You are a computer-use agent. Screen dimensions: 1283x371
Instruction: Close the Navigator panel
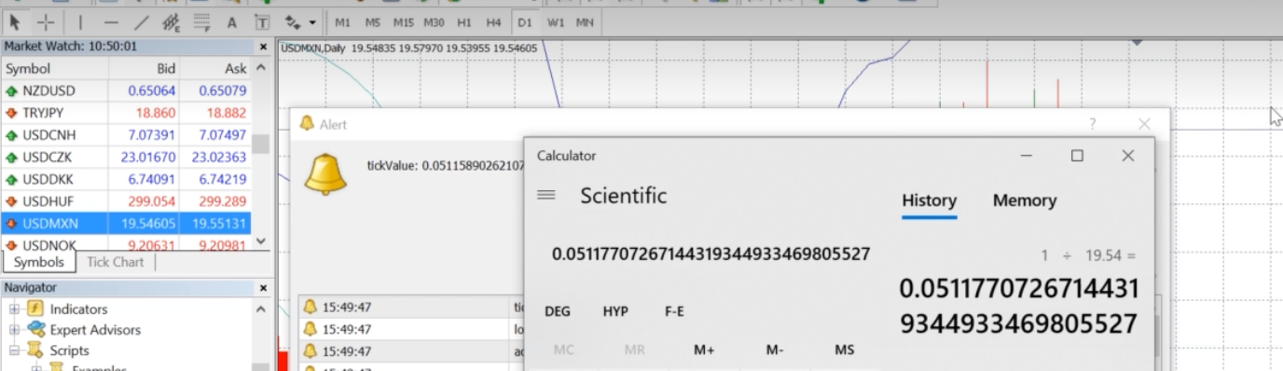263,288
